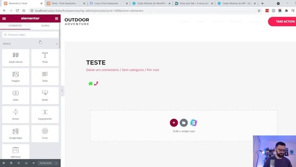Switch to the Elementos tab
296x167 pixels.
click(x=15, y=26)
